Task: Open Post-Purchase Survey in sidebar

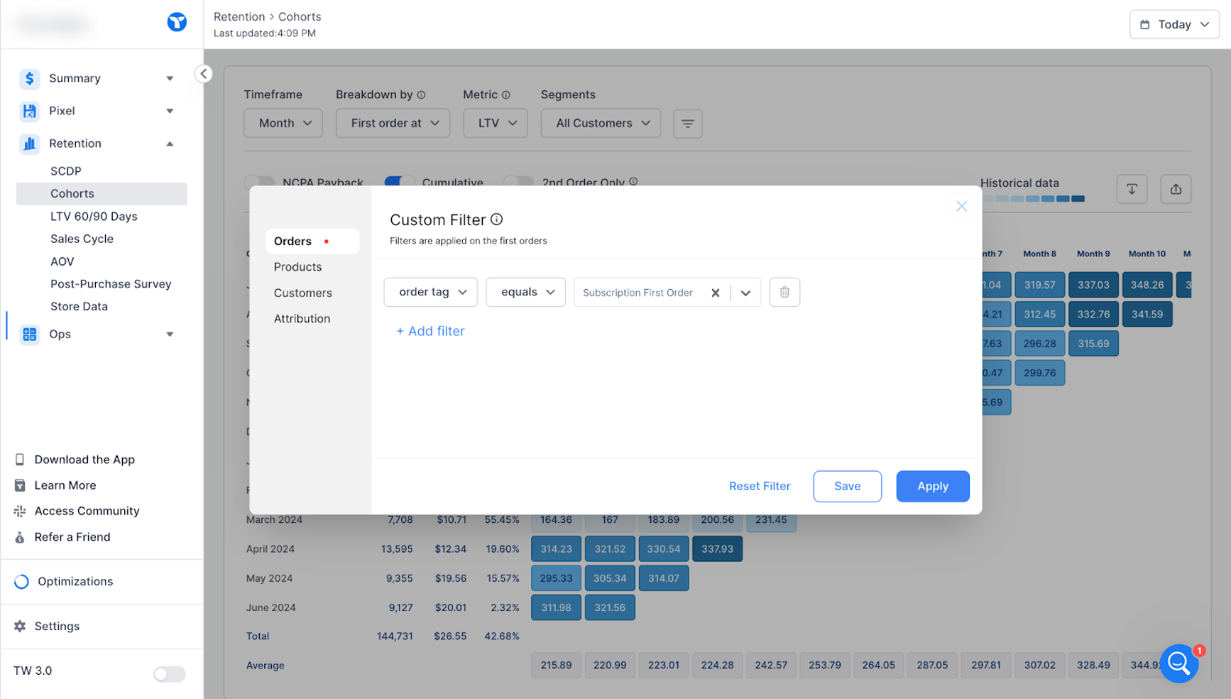Action: (x=111, y=283)
